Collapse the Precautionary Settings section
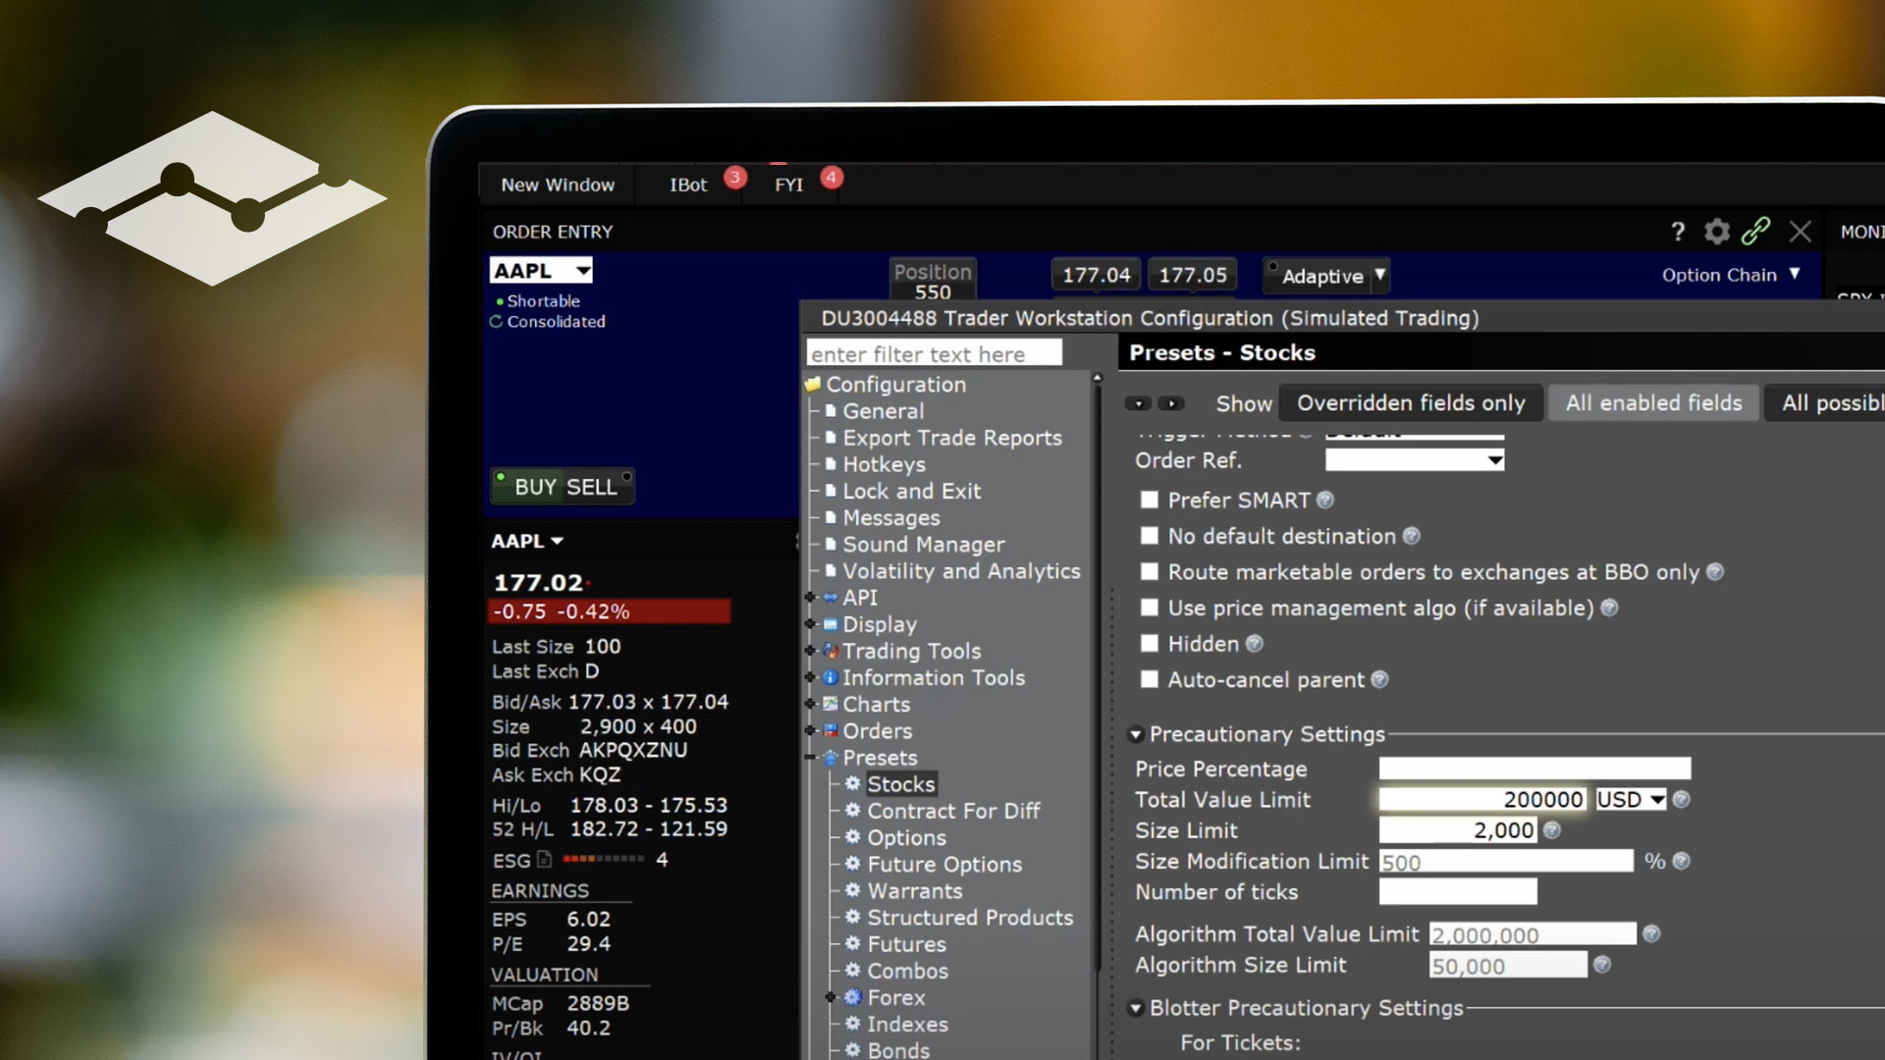This screenshot has width=1885, height=1060. coord(1136,734)
